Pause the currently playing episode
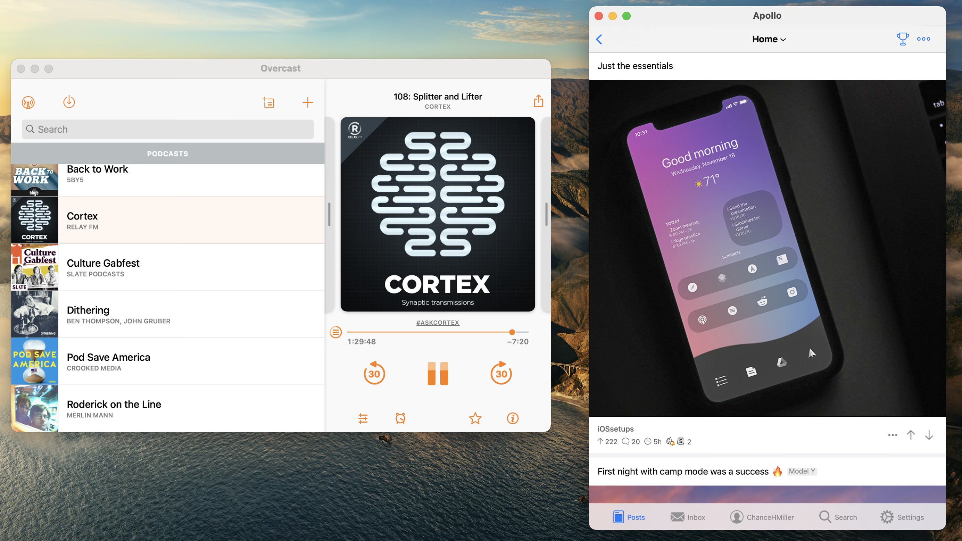The image size is (962, 541). coord(437,373)
